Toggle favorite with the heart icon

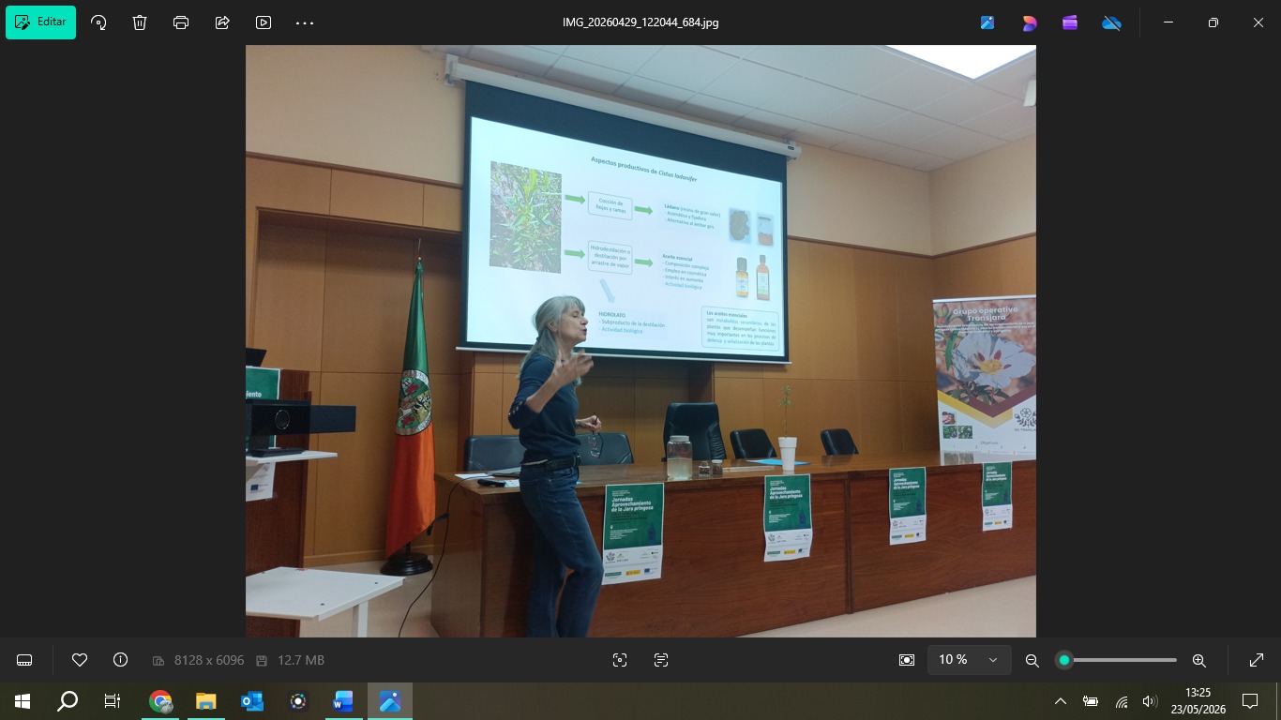click(x=80, y=660)
